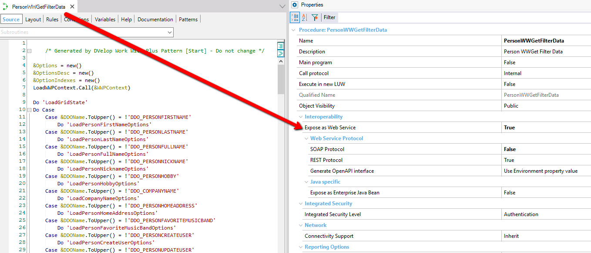
Task: Fold the comment block at line 2
Action: tap(29, 51)
